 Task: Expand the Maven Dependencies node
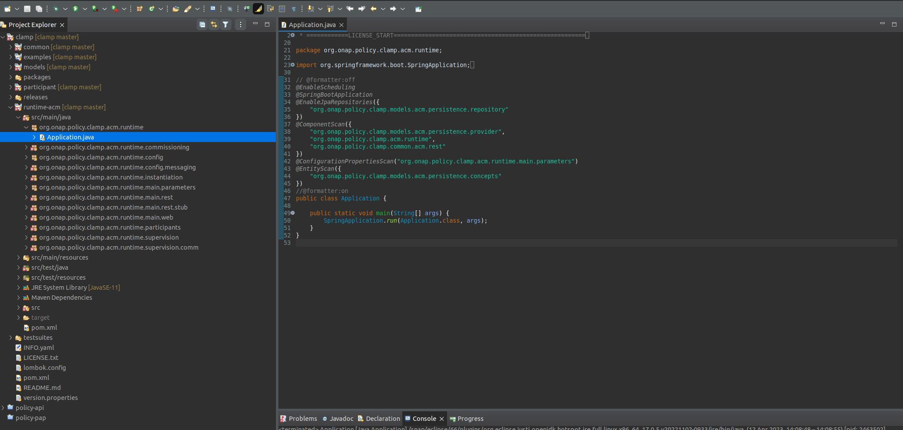[x=18, y=298]
